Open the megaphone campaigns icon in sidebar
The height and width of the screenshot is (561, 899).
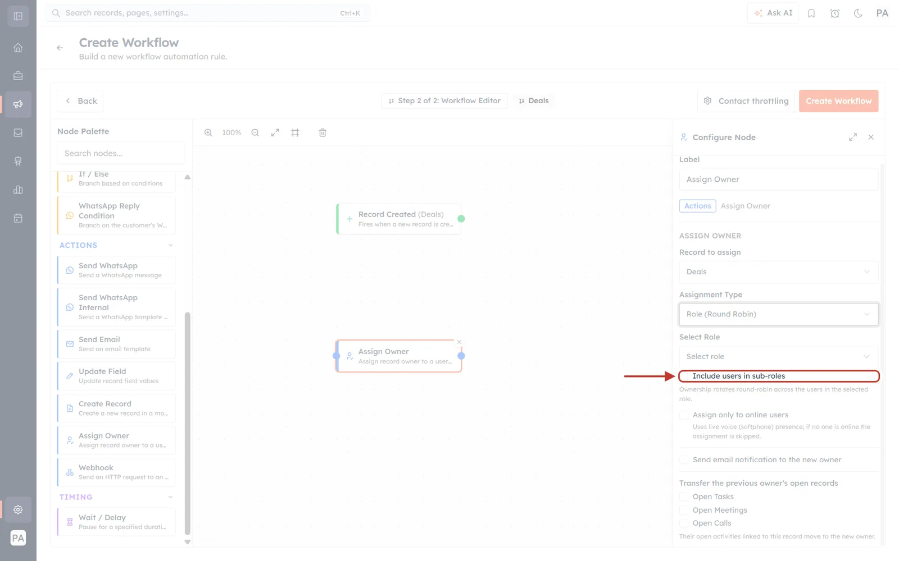[x=18, y=104]
